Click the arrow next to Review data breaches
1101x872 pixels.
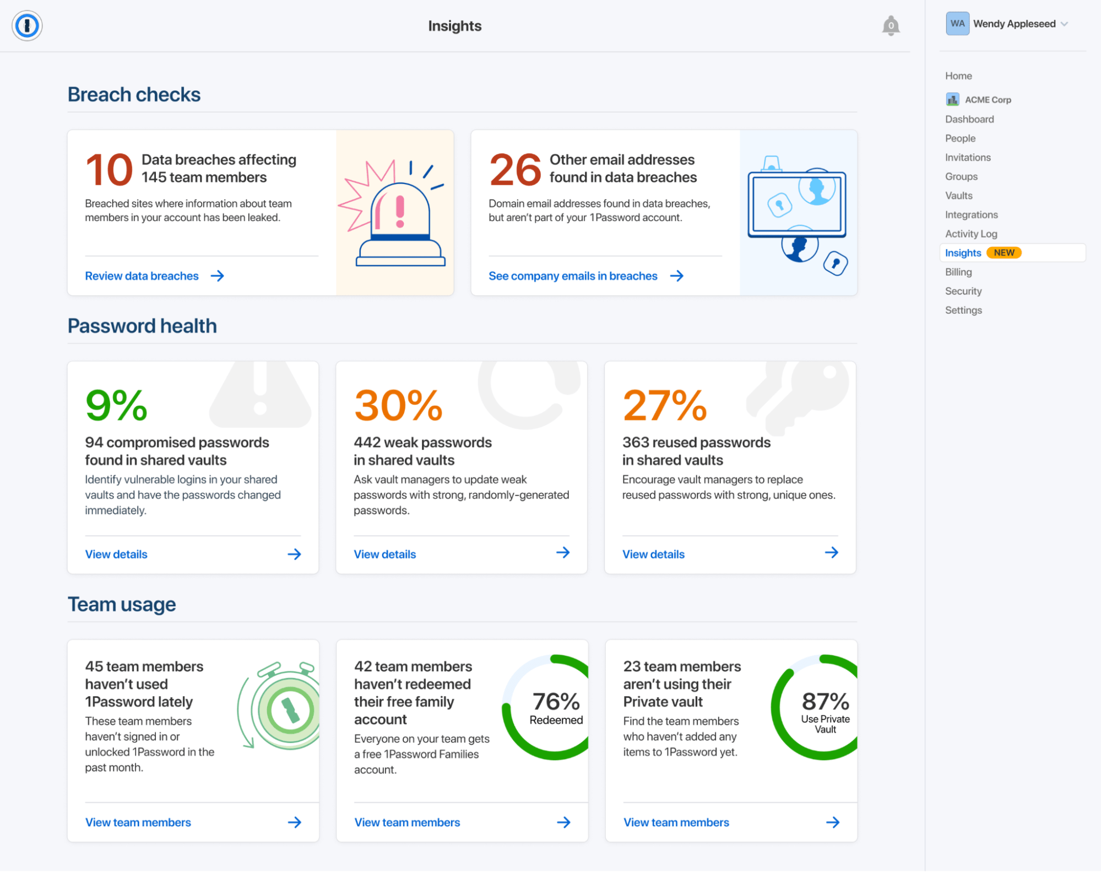coord(218,276)
